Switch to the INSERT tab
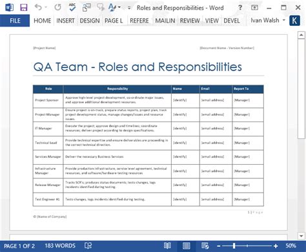306x252 pixels. [x=65, y=21]
